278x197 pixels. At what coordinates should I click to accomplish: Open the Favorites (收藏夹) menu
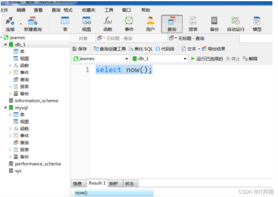(x=88, y=10)
